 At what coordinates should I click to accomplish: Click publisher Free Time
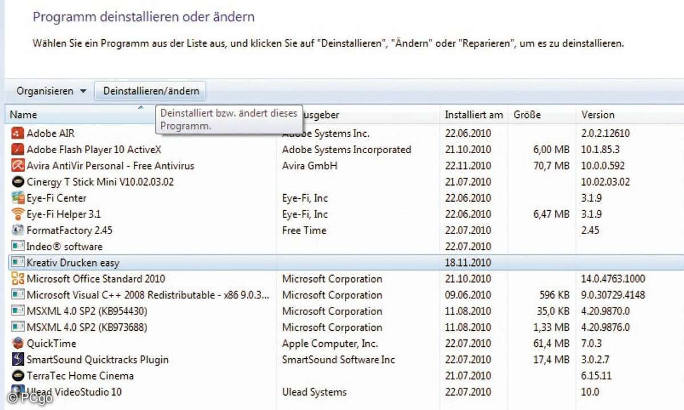click(304, 230)
